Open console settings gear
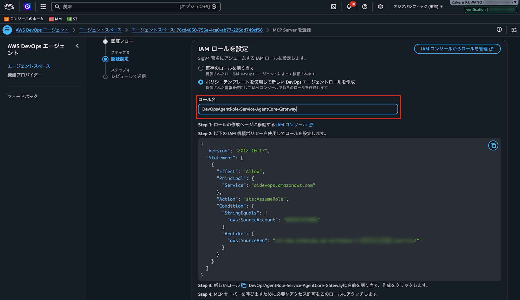Viewport: 520px width, 300px height. point(380,6)
